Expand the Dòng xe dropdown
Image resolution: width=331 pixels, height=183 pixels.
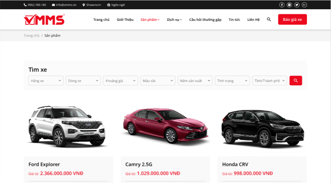(83, 81)
